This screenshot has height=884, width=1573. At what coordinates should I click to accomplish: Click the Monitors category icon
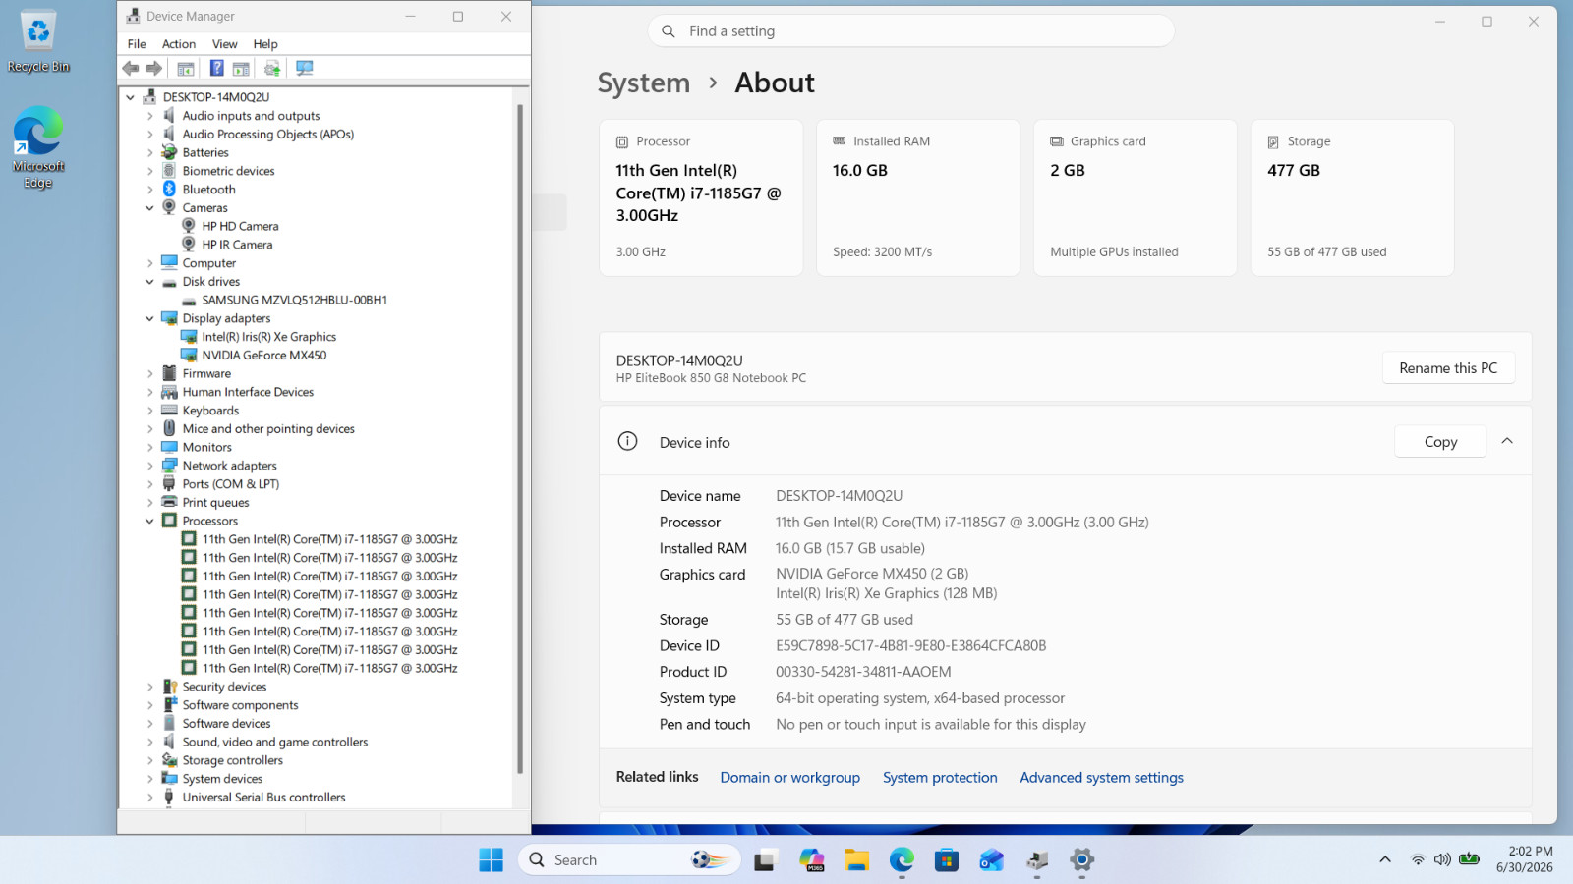169,447
